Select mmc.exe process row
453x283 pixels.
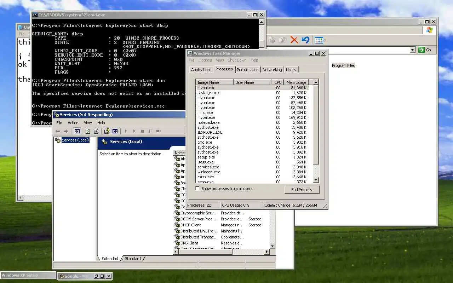tap(252, 112)
